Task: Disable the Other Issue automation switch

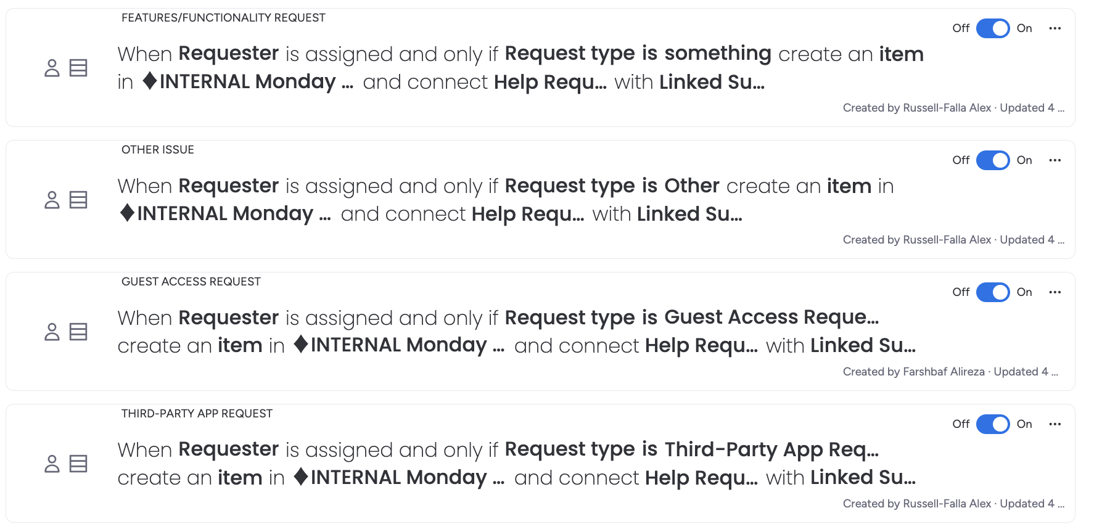Action: (992, 160)
